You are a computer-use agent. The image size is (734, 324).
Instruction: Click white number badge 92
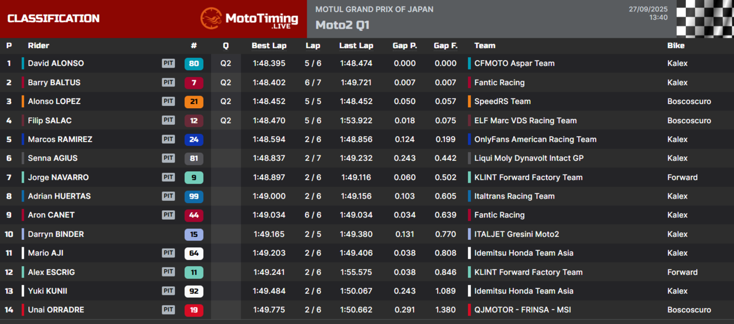tap(194, 291)
